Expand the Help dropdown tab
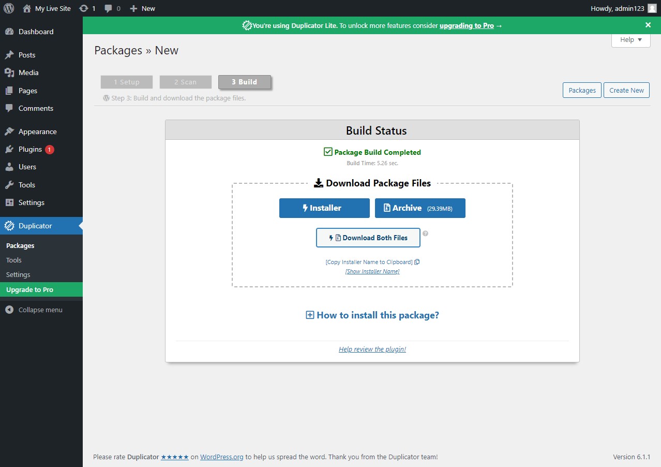 coord(630,40)
